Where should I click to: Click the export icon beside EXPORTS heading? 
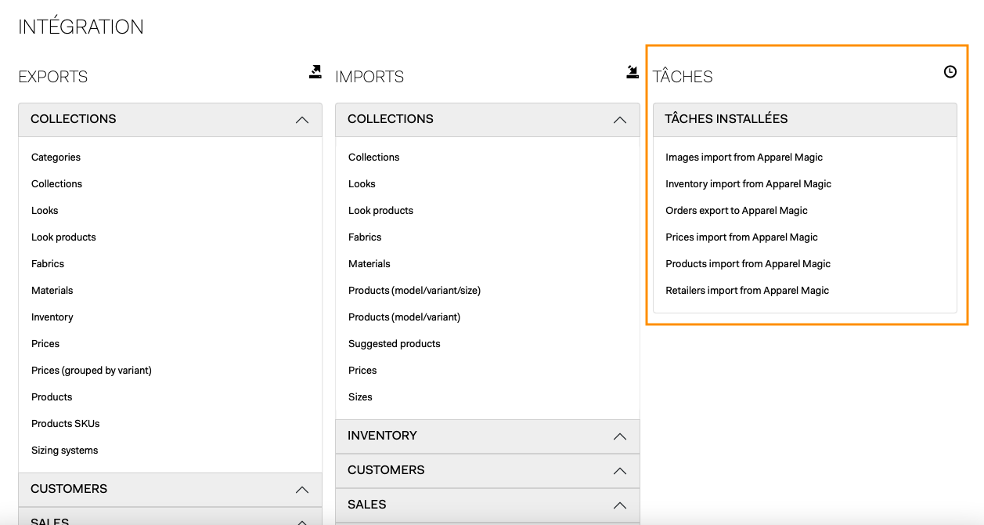point(315,72)
